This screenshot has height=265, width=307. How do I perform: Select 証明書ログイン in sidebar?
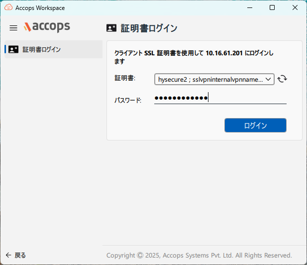click(53, 49)
